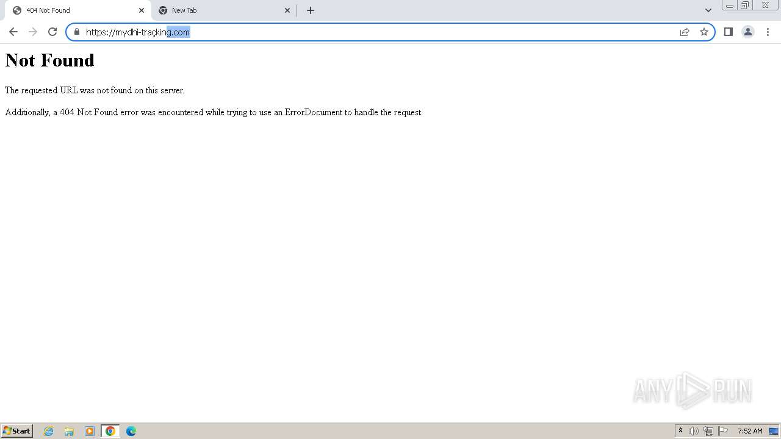The height and width of the screenshot is (439, 781).
Task: Select Chrome icon in the taskbar
Action: [110, 431]
